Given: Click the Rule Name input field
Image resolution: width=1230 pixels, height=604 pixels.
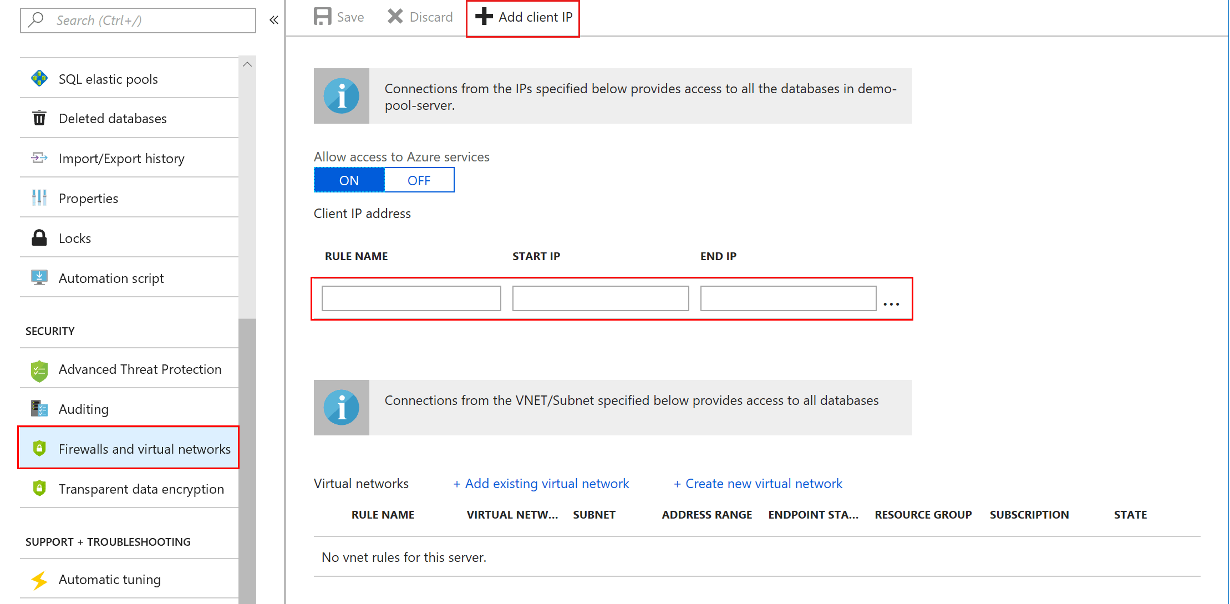Looking at the screenshot, I should 411,298.
